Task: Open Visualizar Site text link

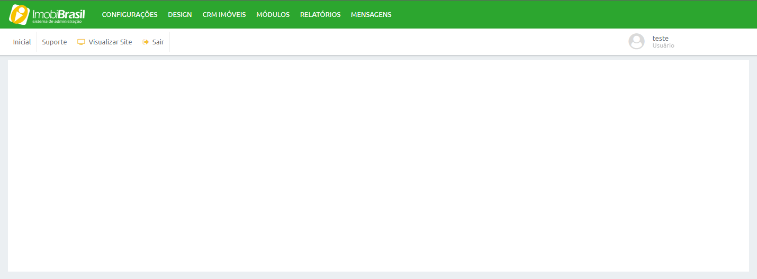Action: pos(111,42)
